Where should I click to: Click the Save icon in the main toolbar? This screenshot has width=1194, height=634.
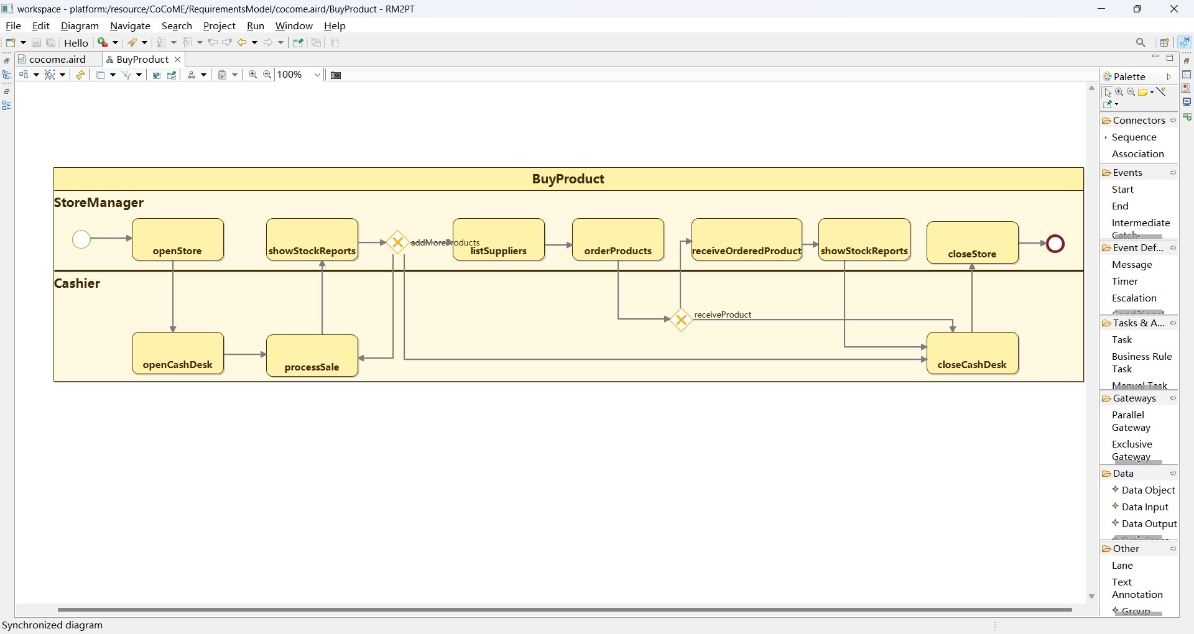(36, 42)
